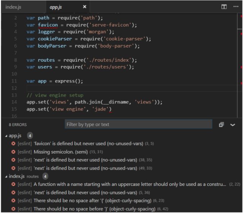Image resolution: width=243 pixels, height=213 pixels.
Task: Click the 8 ERRORS label
Action: [x=18, y=125]
